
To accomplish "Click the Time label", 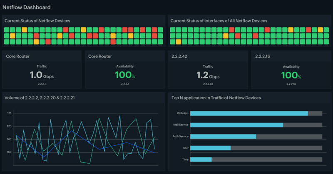I will [x=185, y=159].
